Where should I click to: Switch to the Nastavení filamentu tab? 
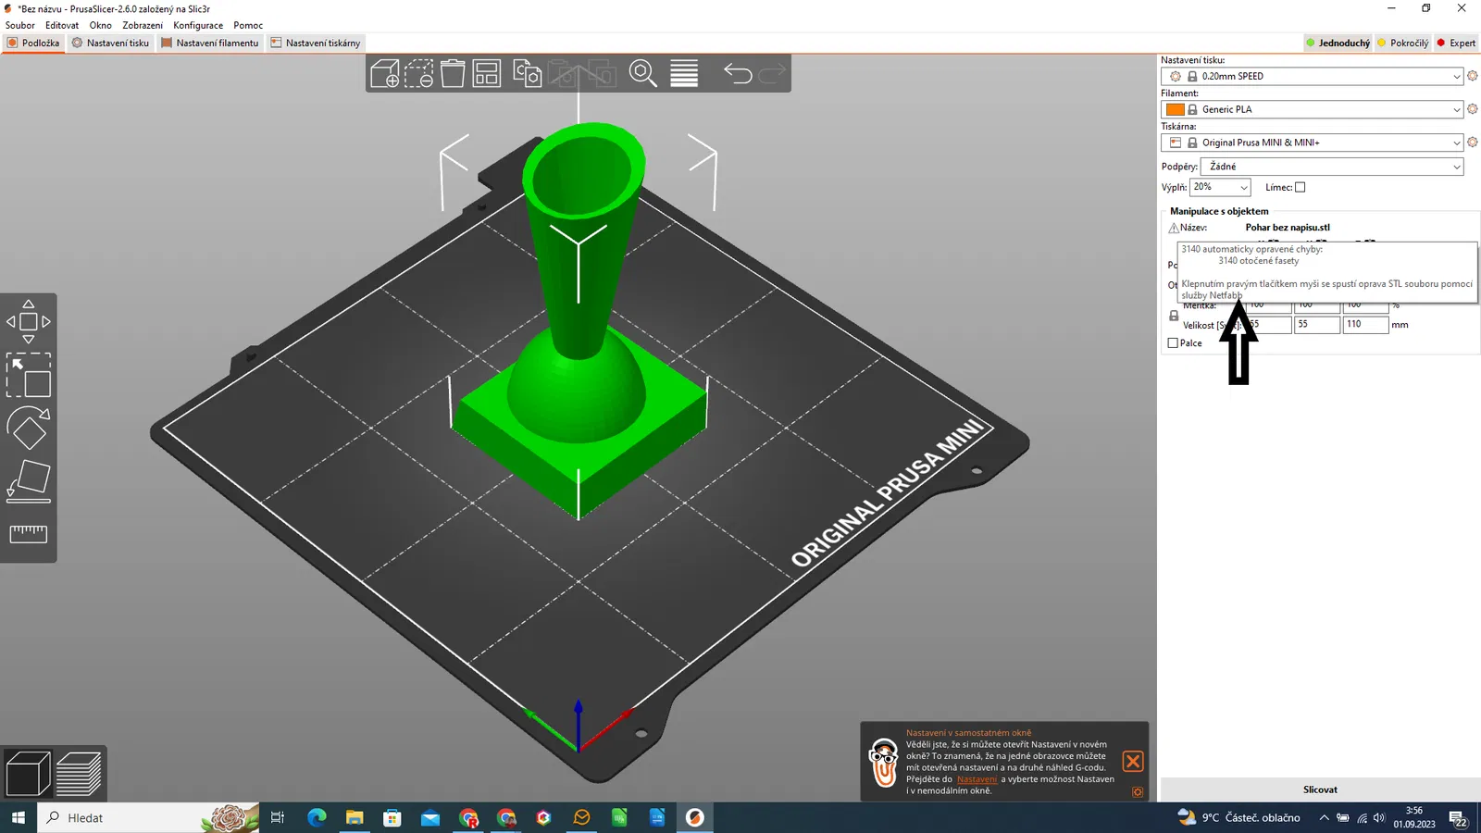point(209,43)
